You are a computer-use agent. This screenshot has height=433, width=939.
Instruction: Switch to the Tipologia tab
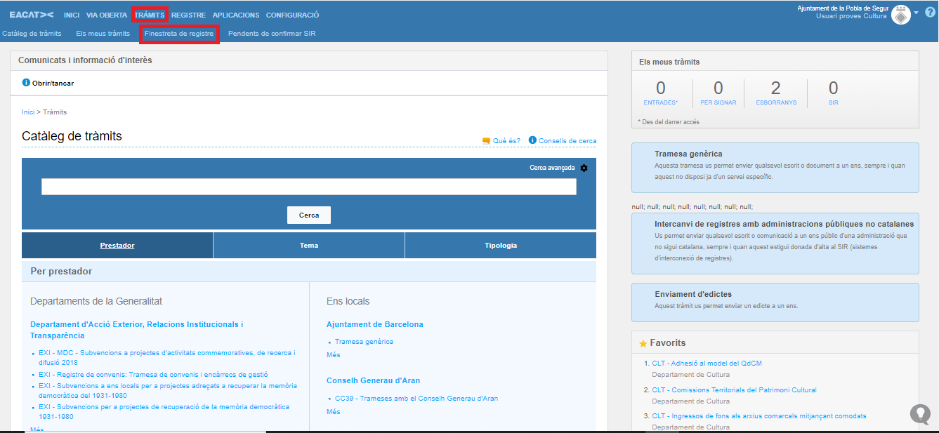tap(500, 246)
